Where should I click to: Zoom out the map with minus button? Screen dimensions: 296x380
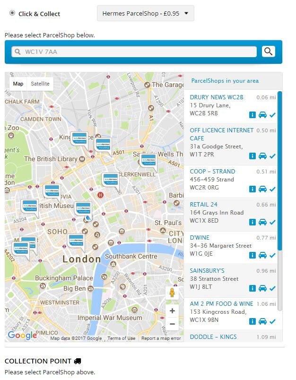(172, 324)
